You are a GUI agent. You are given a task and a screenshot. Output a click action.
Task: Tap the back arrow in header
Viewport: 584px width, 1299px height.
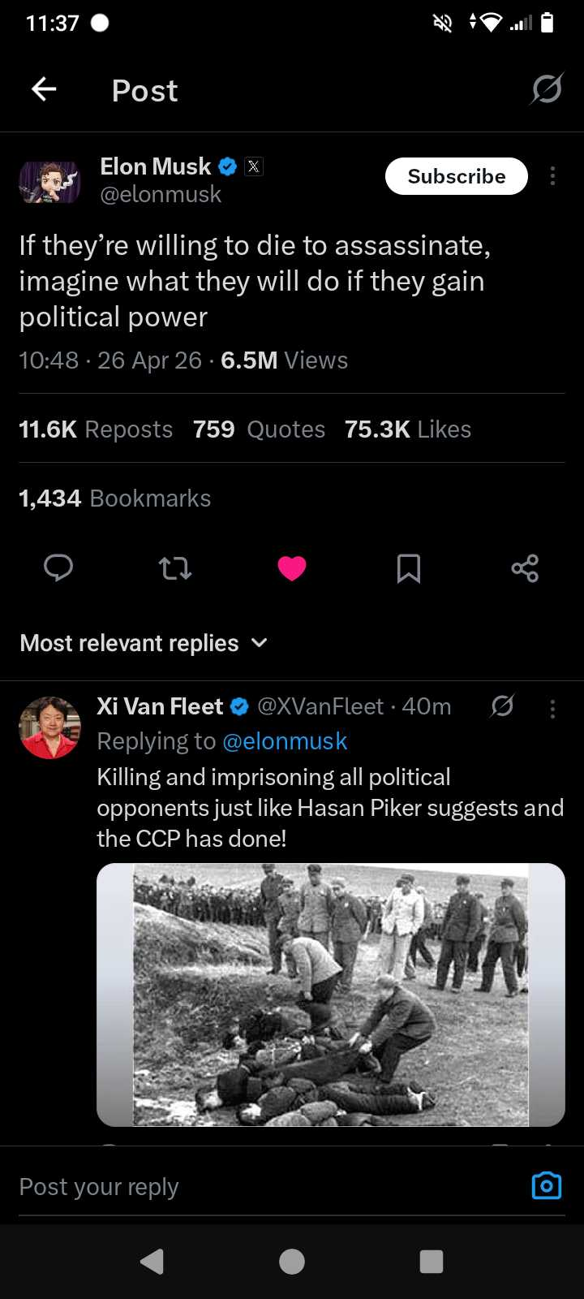coord(44,89)
